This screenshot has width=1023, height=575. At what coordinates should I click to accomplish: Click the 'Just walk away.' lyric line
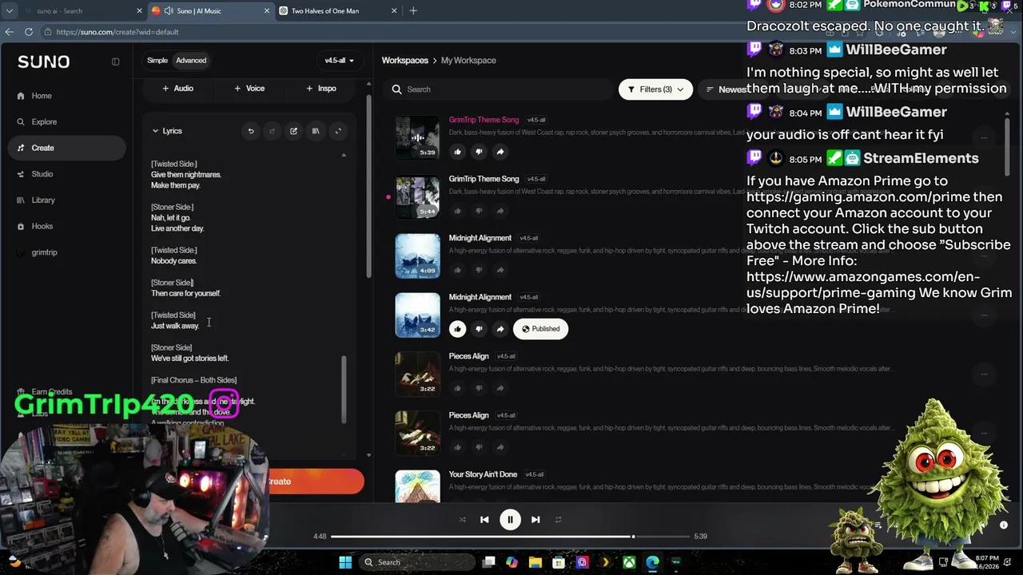[x=175, y=326]
